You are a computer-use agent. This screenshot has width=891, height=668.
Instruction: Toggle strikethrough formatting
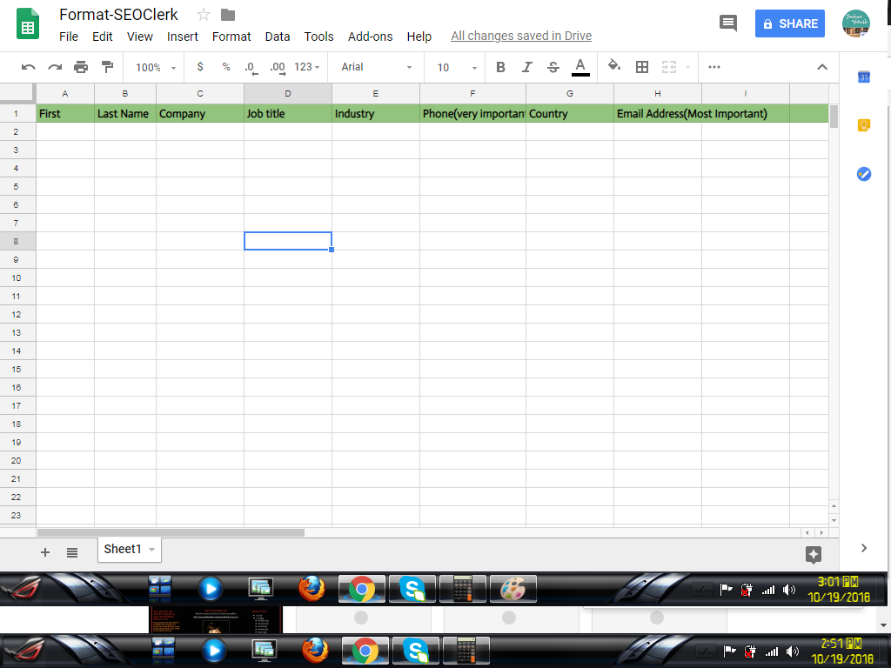click(553, 67)
